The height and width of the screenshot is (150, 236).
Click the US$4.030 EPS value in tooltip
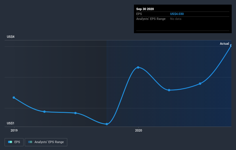pos(177,14)
